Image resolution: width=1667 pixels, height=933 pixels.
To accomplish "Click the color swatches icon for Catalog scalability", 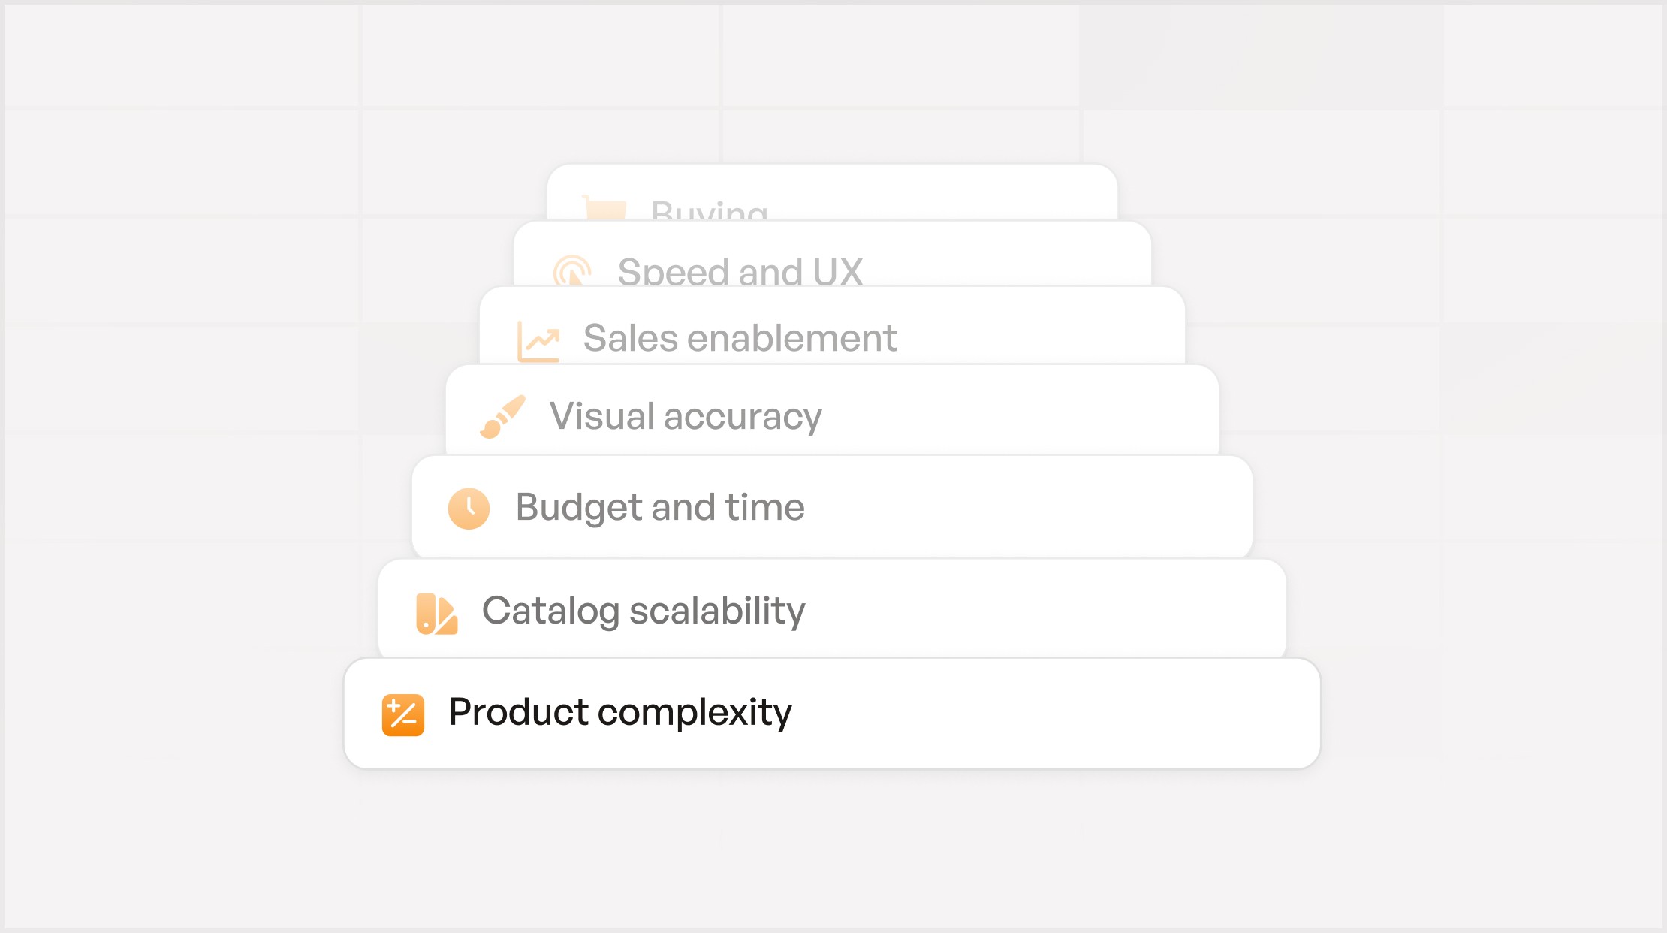I will click(436, 614).
